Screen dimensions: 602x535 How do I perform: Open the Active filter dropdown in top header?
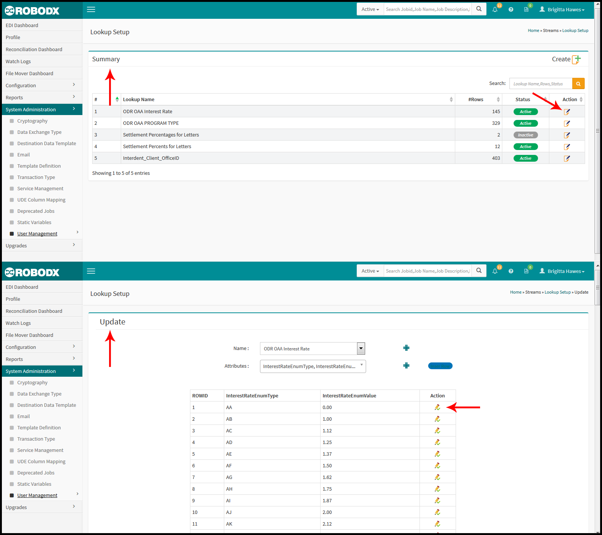coord(370,9)
